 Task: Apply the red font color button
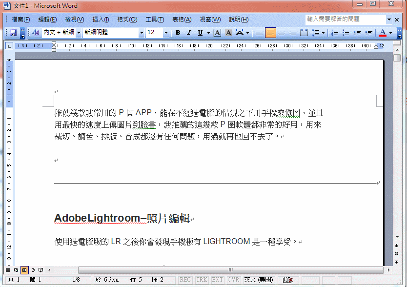click(x=382, y=33)
